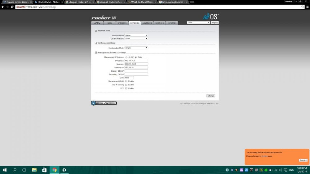This screenshot has width=310, height=174.
Task: Enable the Auto IP Aliasing checkbox
Action: click(x=126, y=85)
